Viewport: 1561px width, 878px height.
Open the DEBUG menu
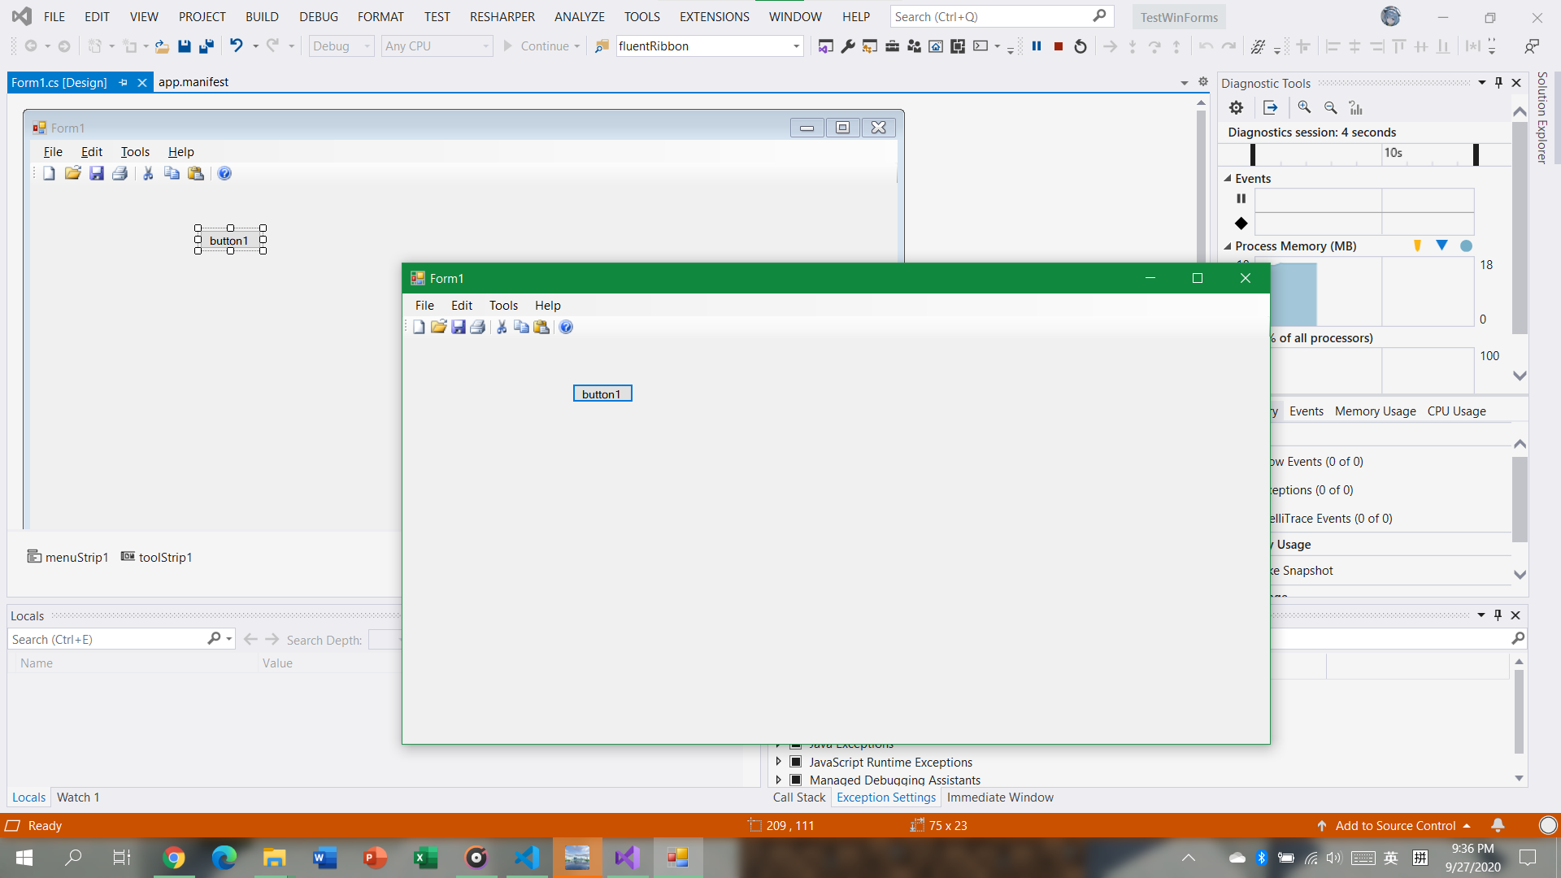(318, 16)
